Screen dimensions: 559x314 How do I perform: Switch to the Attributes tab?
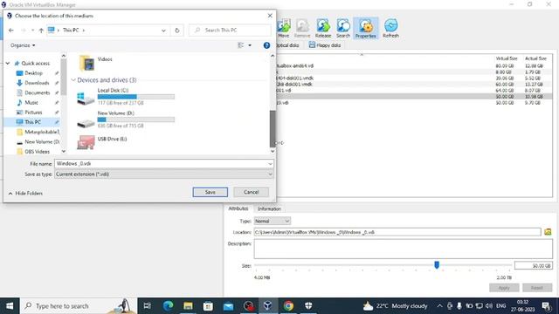point(238,208)
